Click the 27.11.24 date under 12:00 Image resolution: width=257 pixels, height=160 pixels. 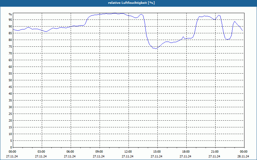pos(128,156)
